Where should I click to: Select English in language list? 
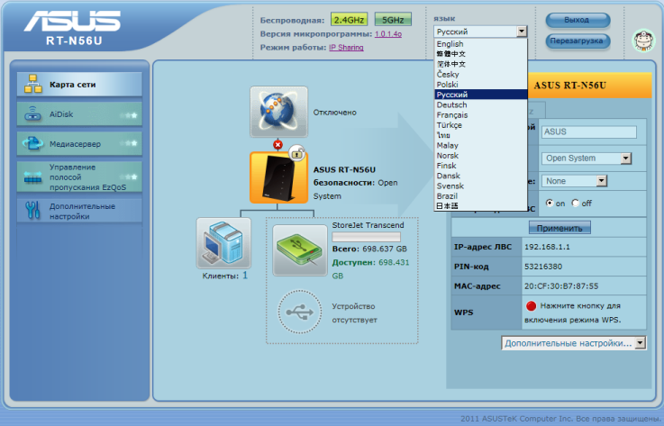pyautogui.click(x=480, y=43)
